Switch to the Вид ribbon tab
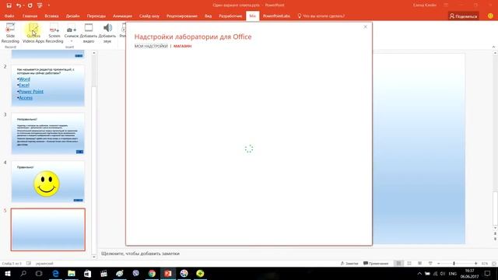The height and width of the screenshot is (280, 498). tap(208, 16)
